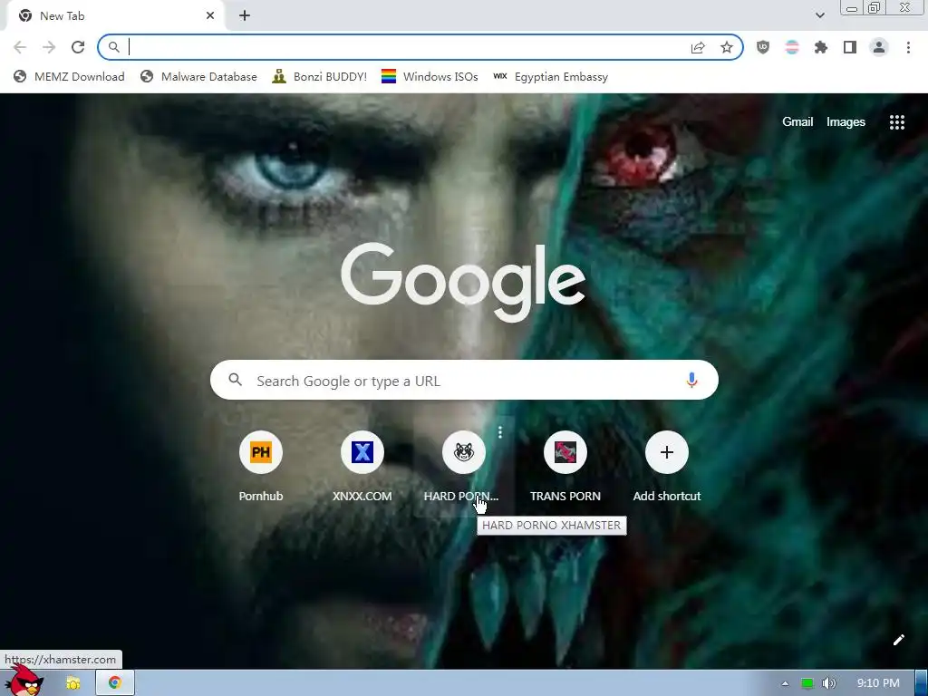Click the search icon in address bar

click(x=113, y=47)
